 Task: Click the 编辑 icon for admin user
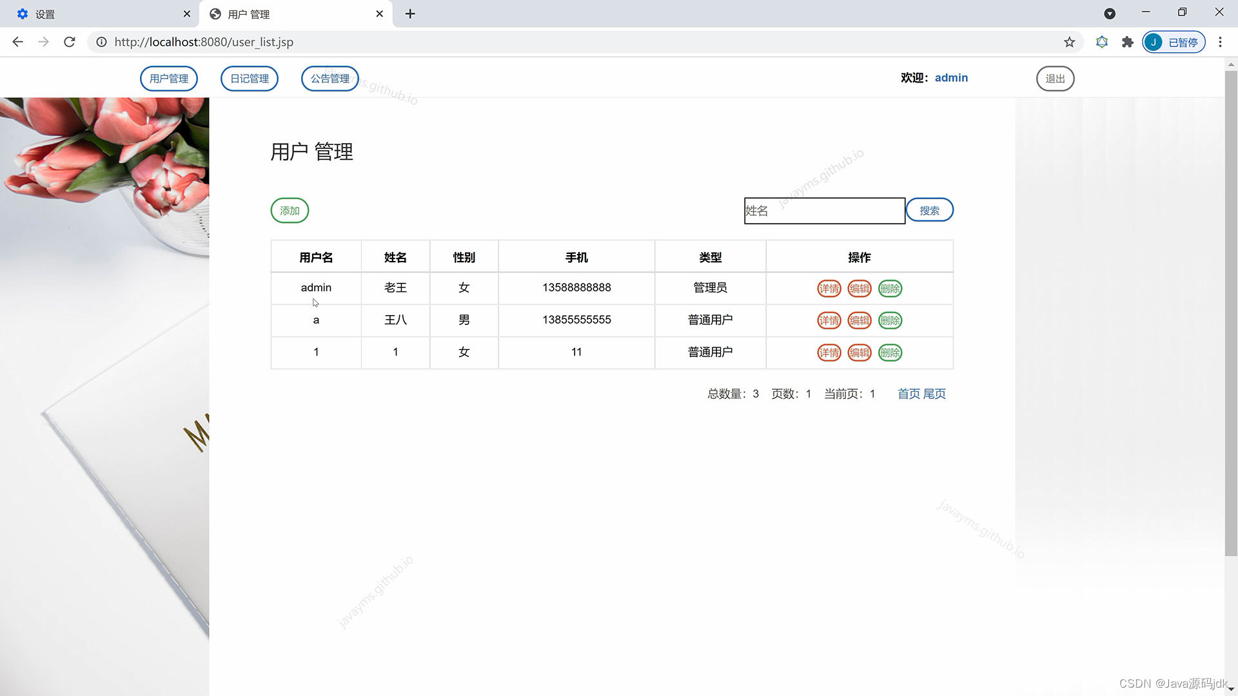pos(859,288)
